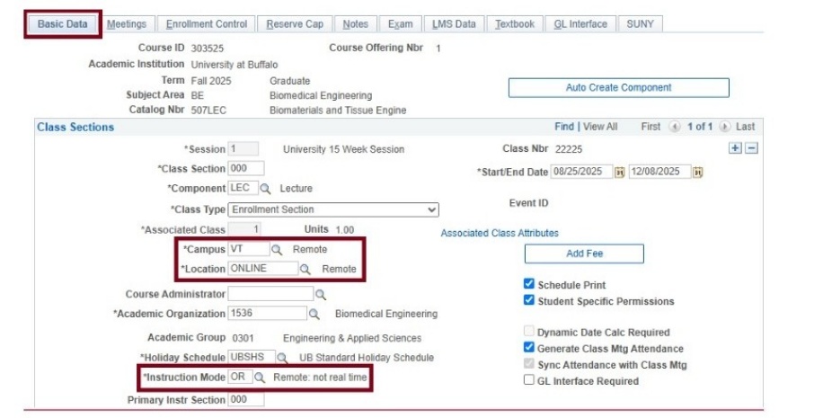Viewport: 832px width, 418px height.
Task: Go to previous class section arrow
Action: pyautogui.click(x=675, y=127)
